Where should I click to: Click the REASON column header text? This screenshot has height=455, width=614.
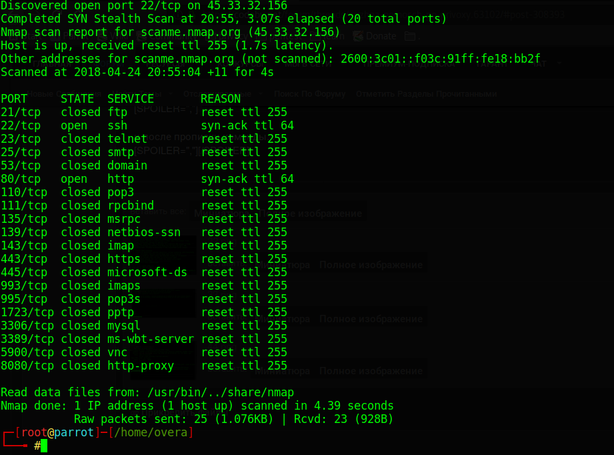coord(221,99)
